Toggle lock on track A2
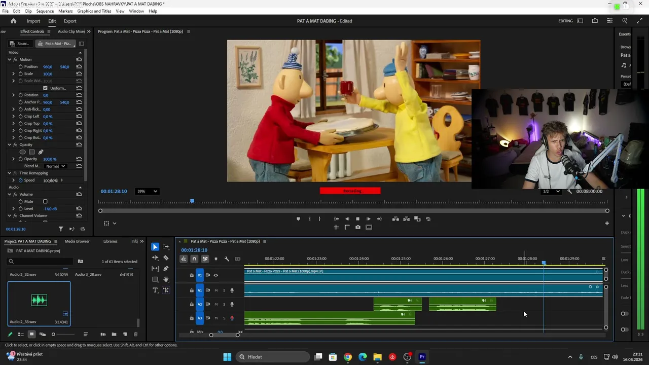 click(192, 304)
